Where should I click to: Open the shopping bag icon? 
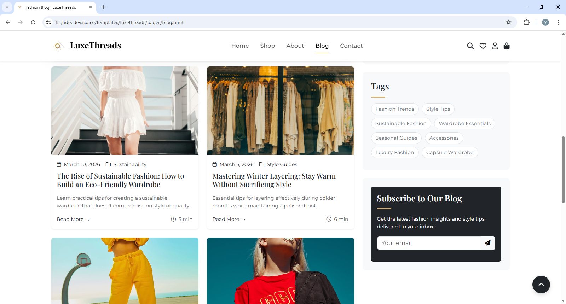507,46
